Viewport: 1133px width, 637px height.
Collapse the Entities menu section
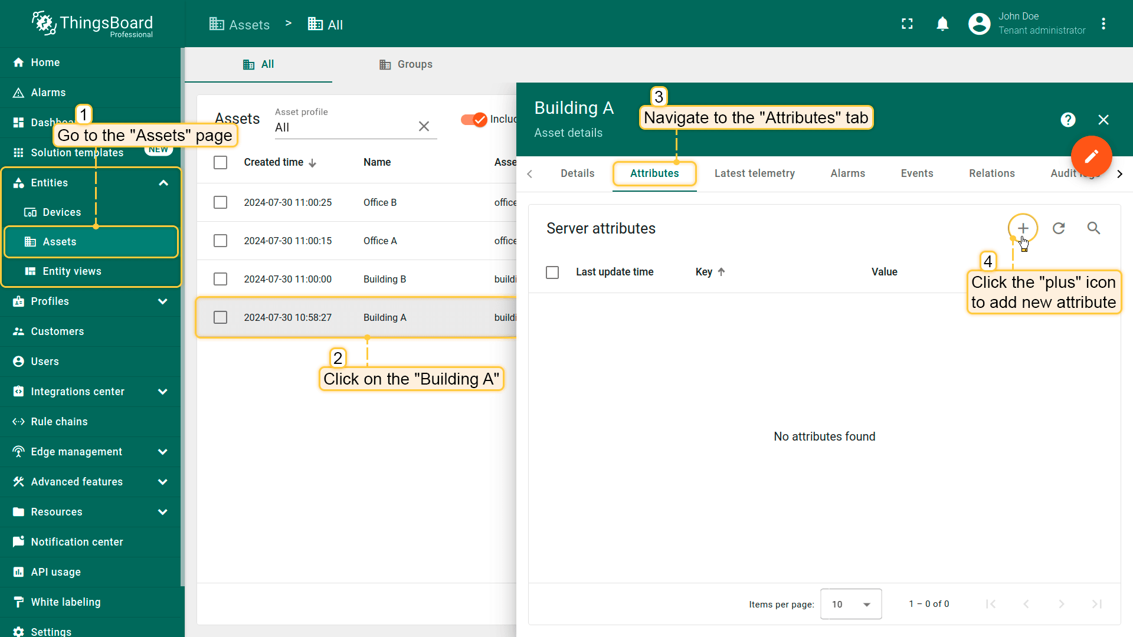(x=163, y=183)
